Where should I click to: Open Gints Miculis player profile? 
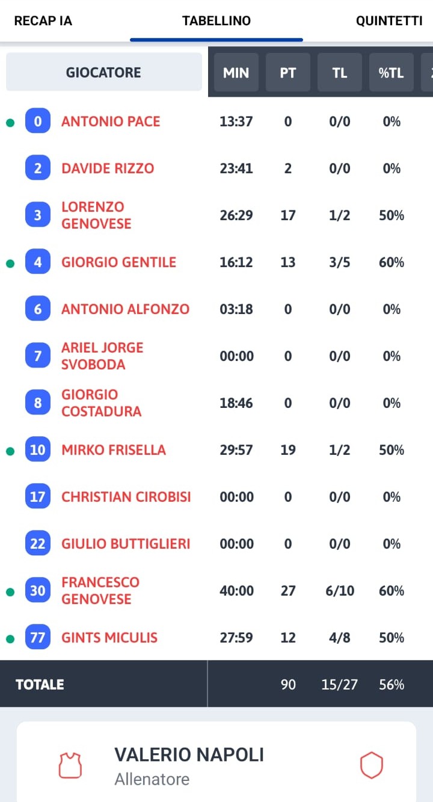109,638
